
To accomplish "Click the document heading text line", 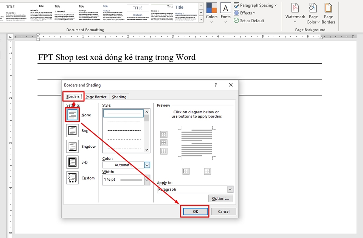I will (117, 57).
